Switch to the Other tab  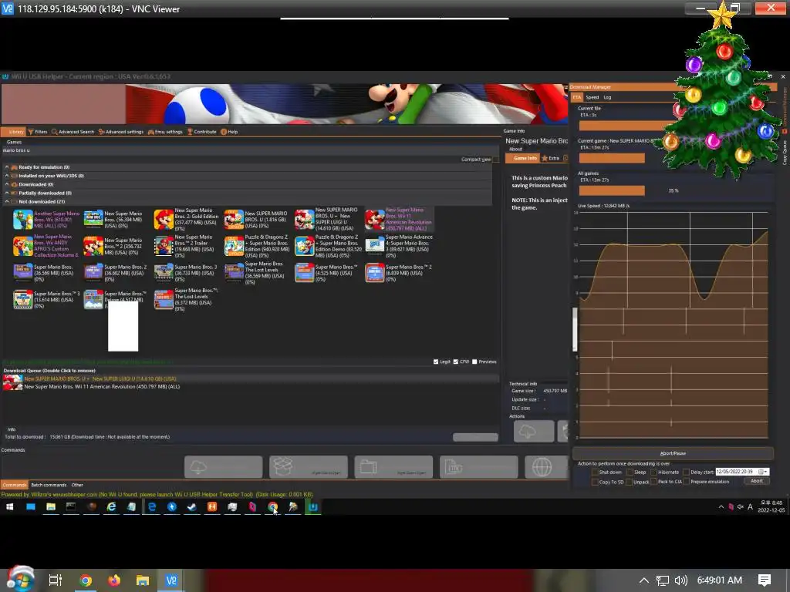click(x=77, y=485)
